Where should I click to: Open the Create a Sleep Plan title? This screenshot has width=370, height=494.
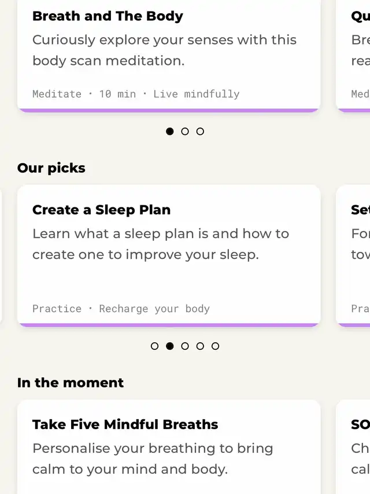click(x=101, y=210)
